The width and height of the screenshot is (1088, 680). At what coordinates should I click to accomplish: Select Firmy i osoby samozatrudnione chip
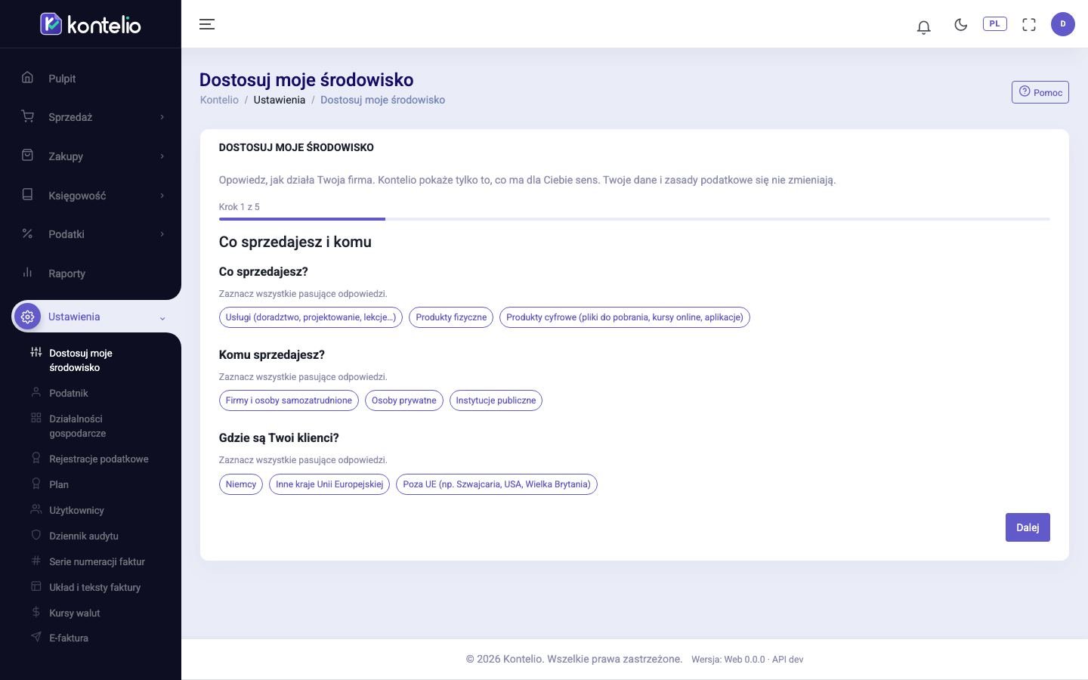(x=289, y=400)
